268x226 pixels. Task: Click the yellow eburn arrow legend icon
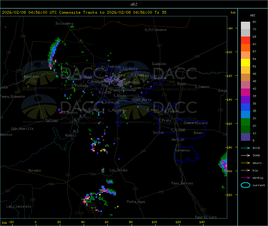coord(245,163)
